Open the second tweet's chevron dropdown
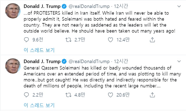Image resolution: width=186 pixels, height=111 pixels. (179, 61)
